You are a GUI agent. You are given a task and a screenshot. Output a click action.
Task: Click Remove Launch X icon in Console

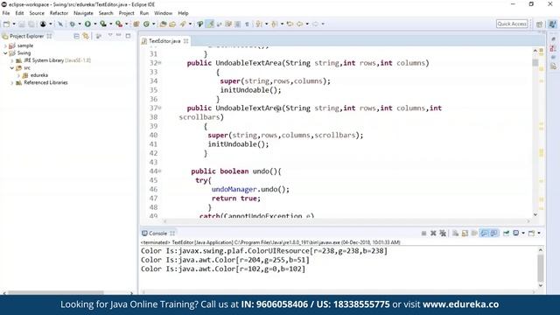pyautogui.click(x=433, y=234)
